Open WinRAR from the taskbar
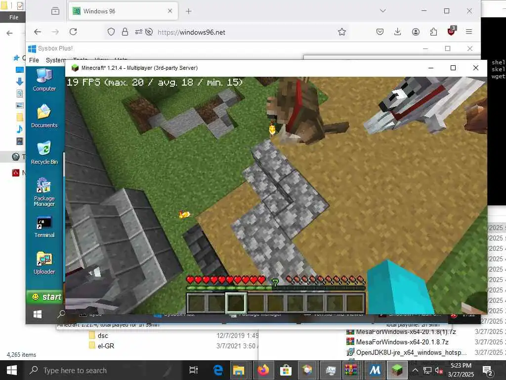 pyautogui.click(x=351, y=370)
